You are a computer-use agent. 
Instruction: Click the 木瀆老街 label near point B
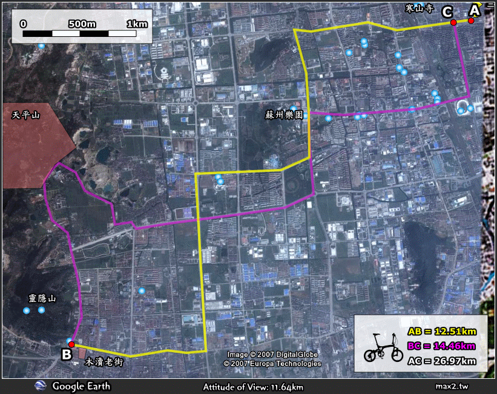click(x=104, y=362)
